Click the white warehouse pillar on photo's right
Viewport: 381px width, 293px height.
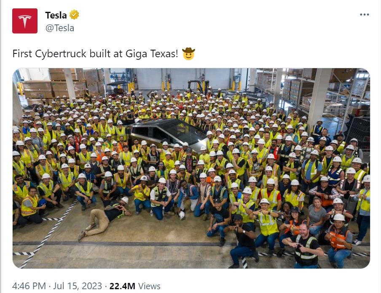[319, 99]
